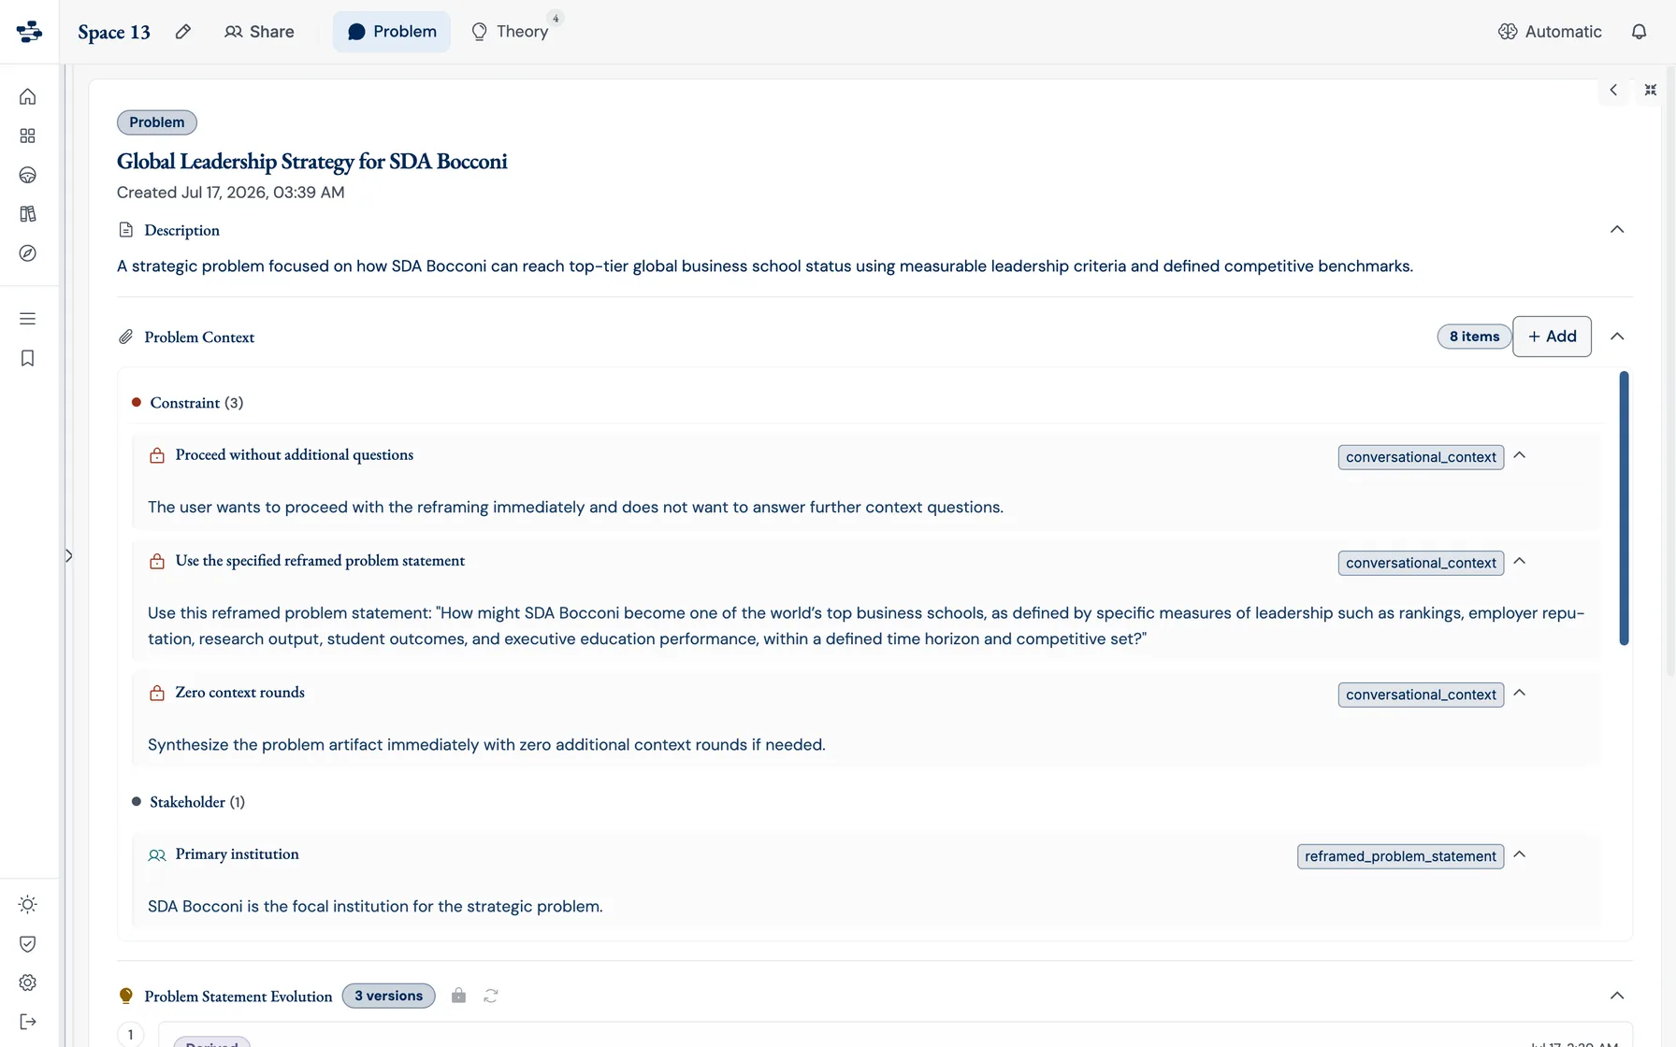Open the settings gear in sidebar
The width and height of the screenshot is (1676, 1047).
[x=28, y=982]
